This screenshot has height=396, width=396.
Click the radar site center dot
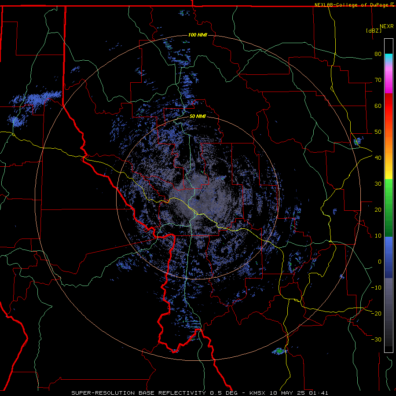(198, 198)
